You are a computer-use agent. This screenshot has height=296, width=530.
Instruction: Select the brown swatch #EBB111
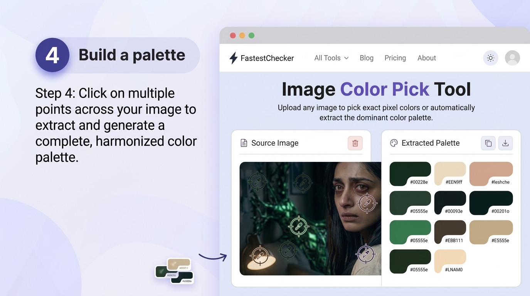(450, 232)
